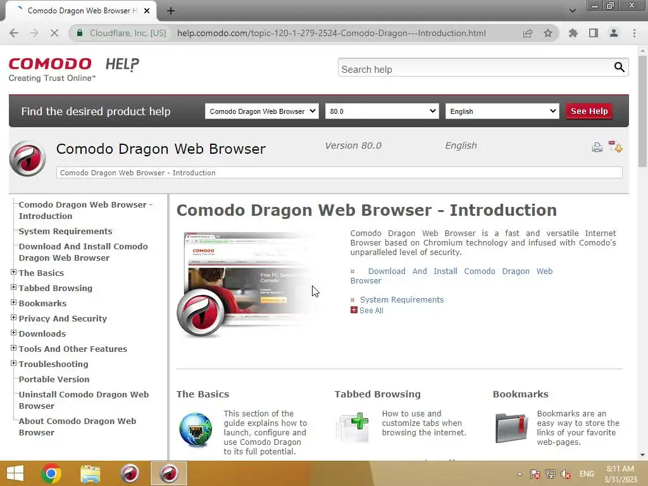Open File Explorer from the taskbar
Image resolution: width=648 pixels, height=486 pixels.
coord(90,473)
